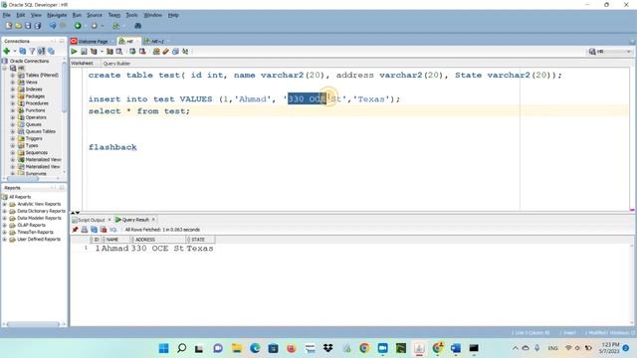Select the TimesTen Reports item
637x358 pixels.
tap(35, 232)
